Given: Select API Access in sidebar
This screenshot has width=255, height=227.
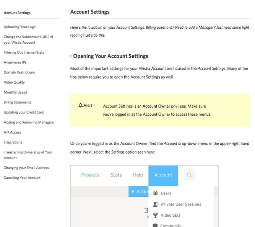Looking at the screenshot, I should point(12,132).
